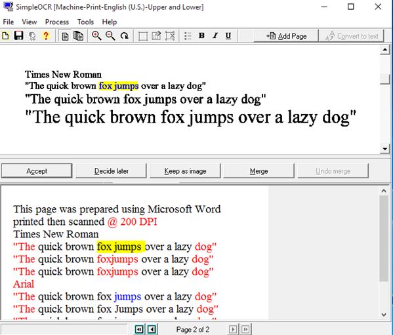Select the single page view icon

(65, 36)
